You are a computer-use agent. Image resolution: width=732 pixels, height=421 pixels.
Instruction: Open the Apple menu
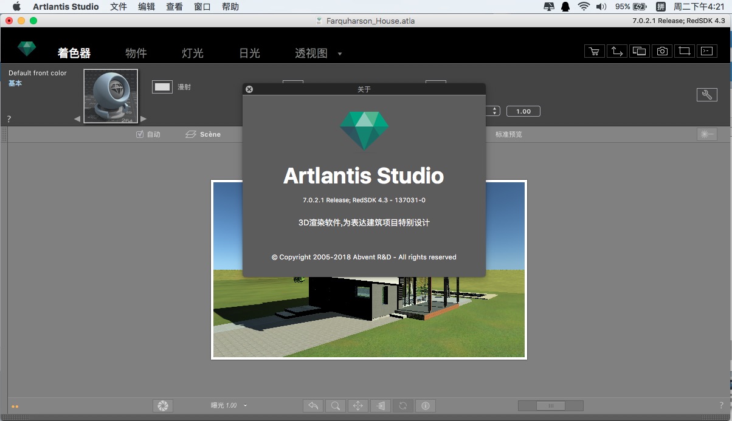point(16,7)
